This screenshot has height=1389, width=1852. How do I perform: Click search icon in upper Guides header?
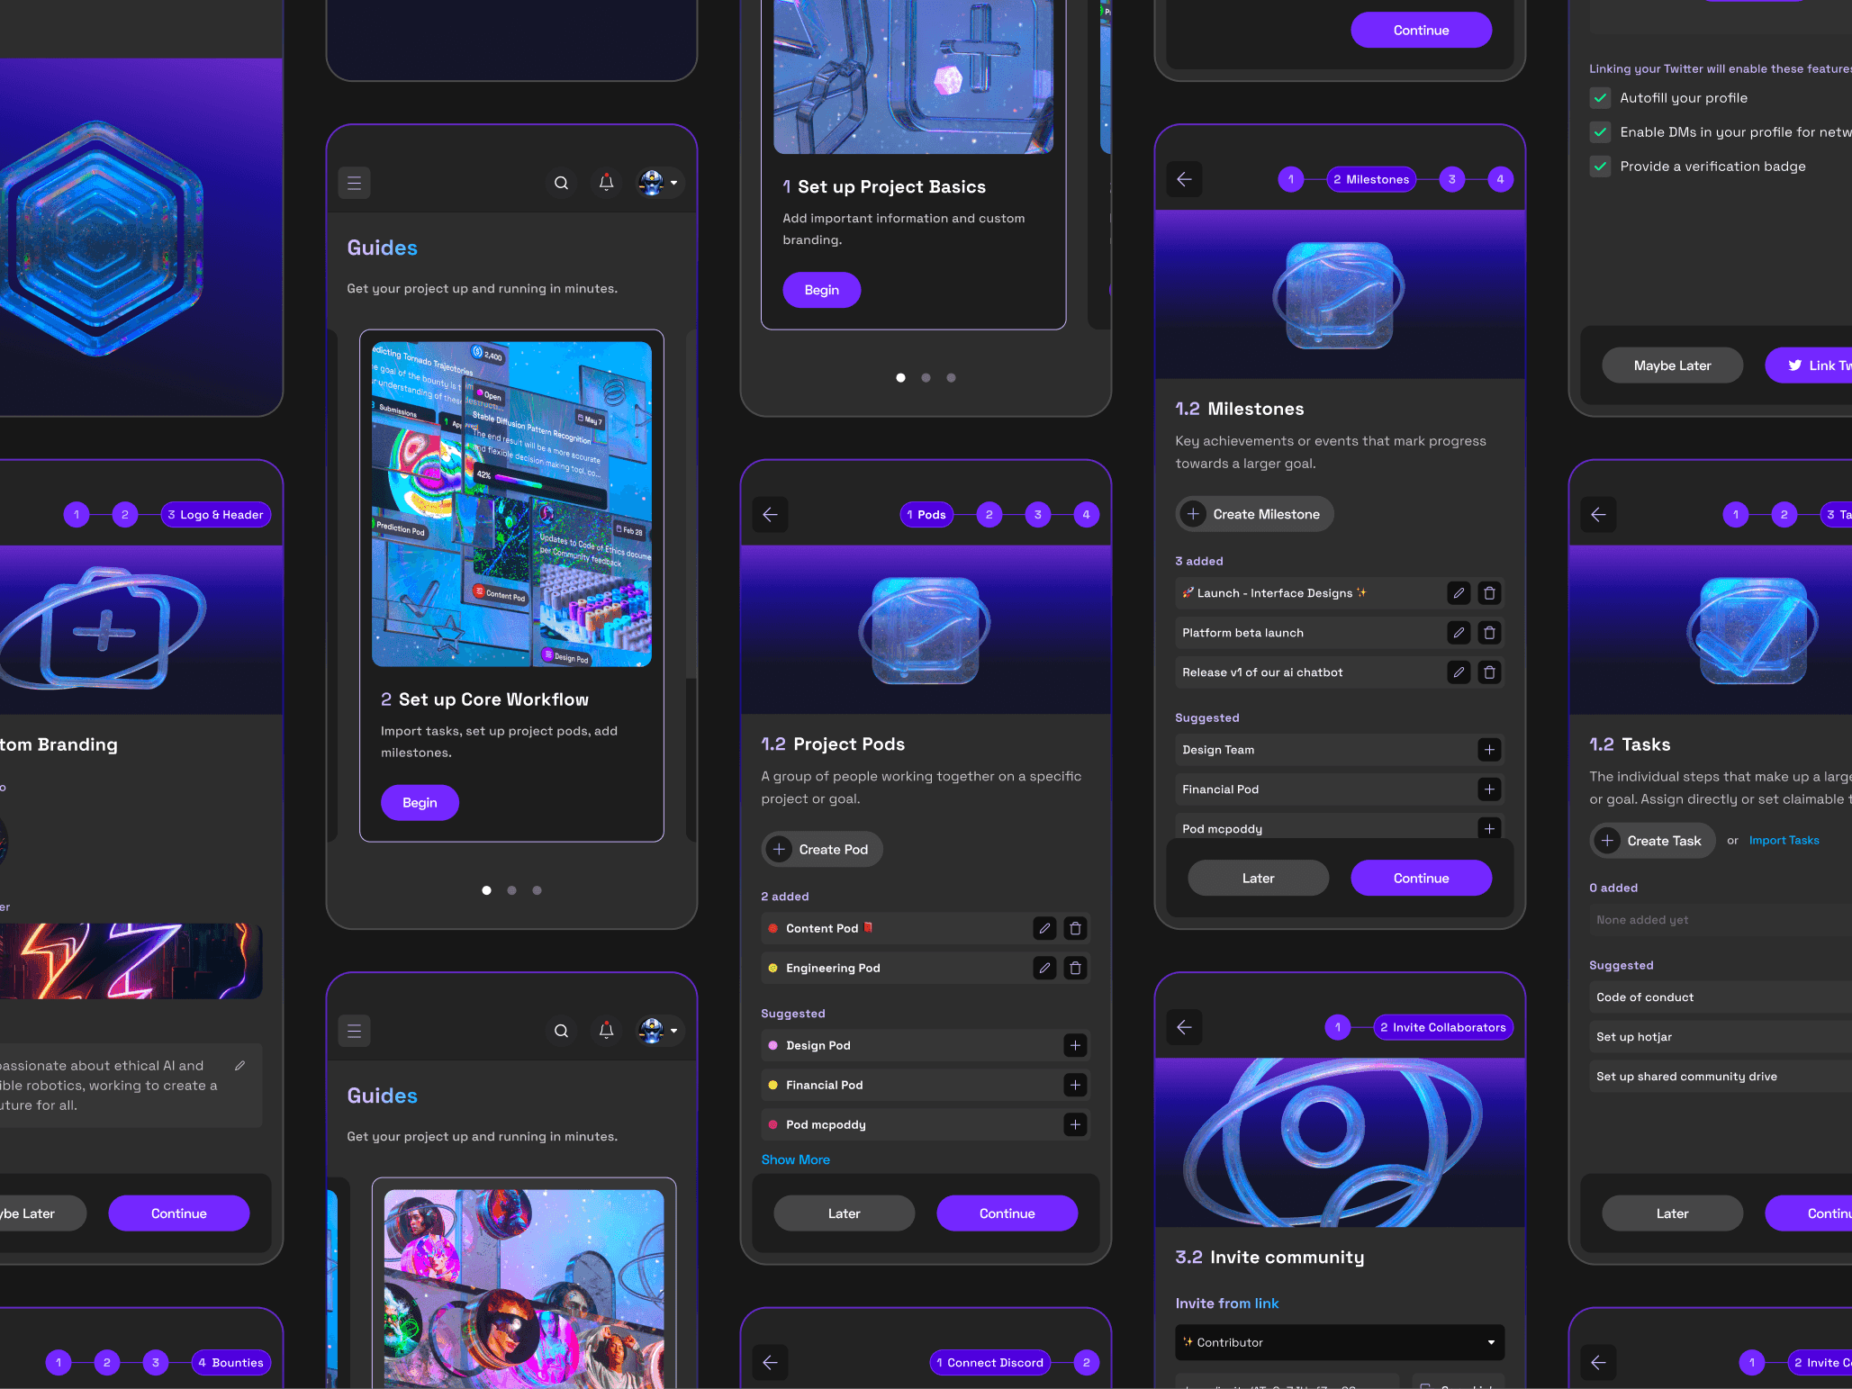pos(561,184)
